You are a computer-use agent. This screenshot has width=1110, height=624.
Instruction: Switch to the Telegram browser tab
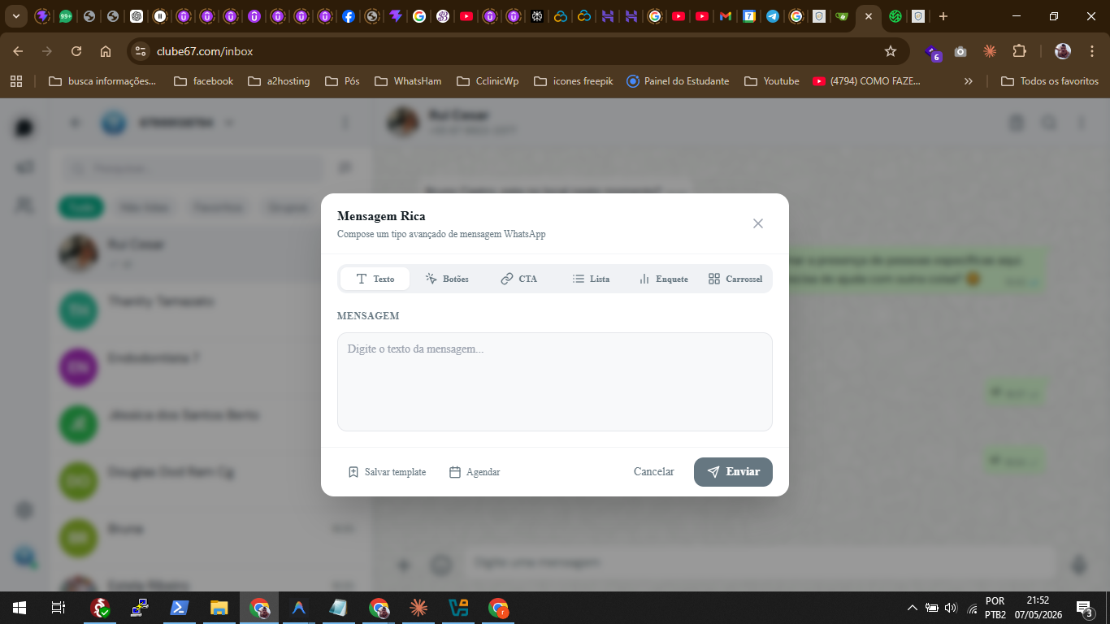pyautogui.click(x=773, y=16)
